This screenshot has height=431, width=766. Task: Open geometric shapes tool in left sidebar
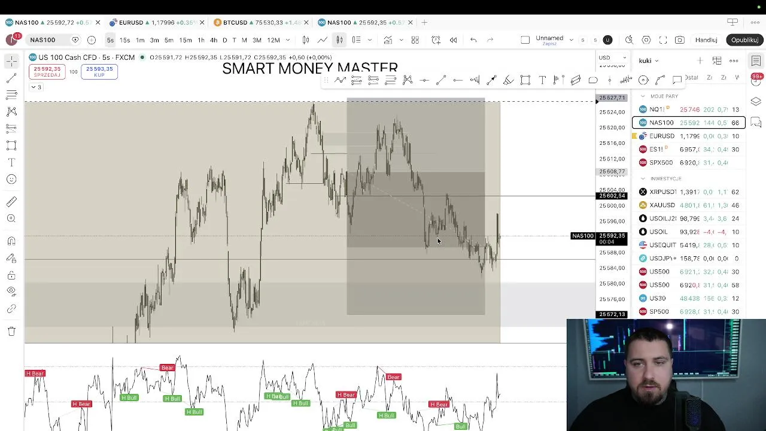(x=11, y=145)
